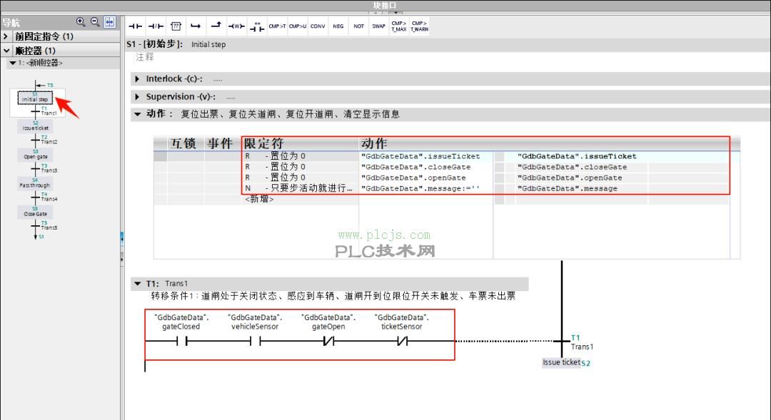Click the zoom-in magnifier in navigation panel
The width and height of the screenshot is (771, 420).
(81, 21)
